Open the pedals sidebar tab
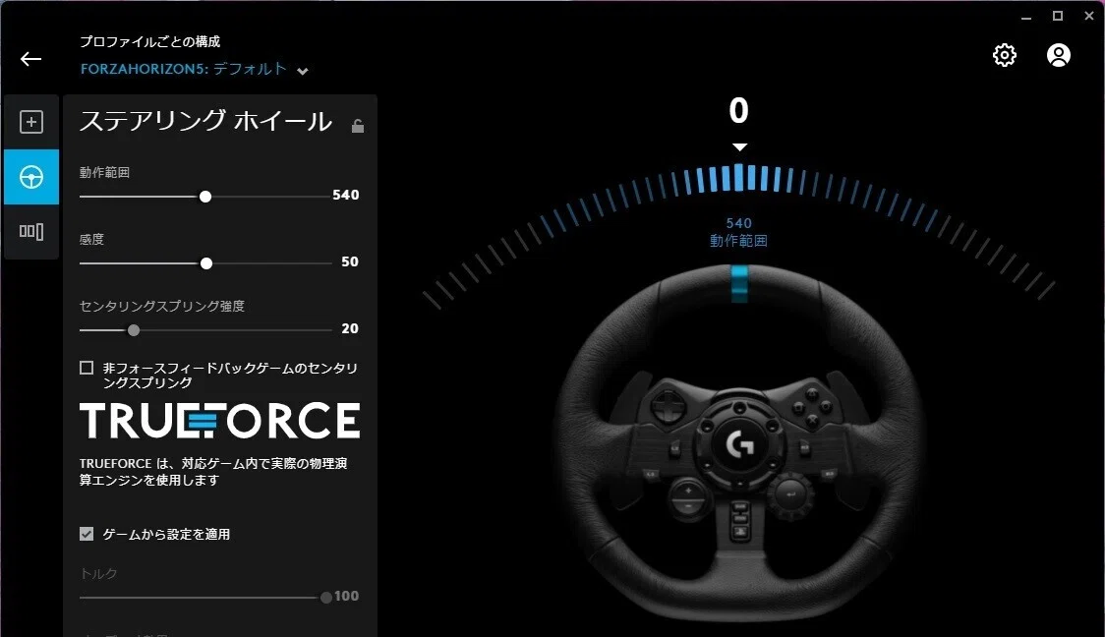The image size is (1105, 637). click(x=31, y=232)
